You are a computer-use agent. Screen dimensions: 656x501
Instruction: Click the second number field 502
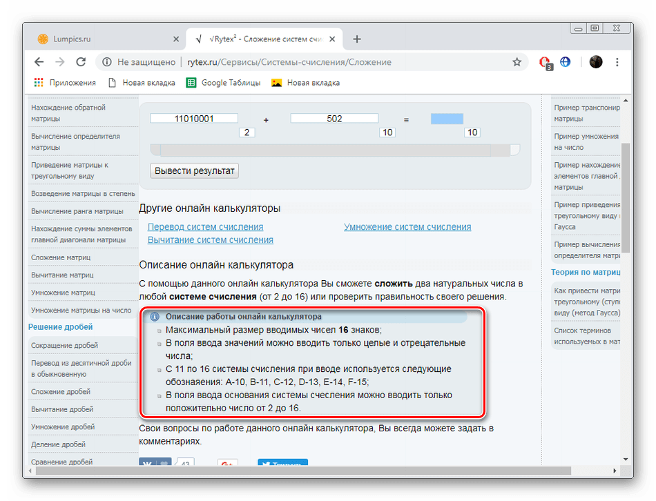[x=334, y=119]
